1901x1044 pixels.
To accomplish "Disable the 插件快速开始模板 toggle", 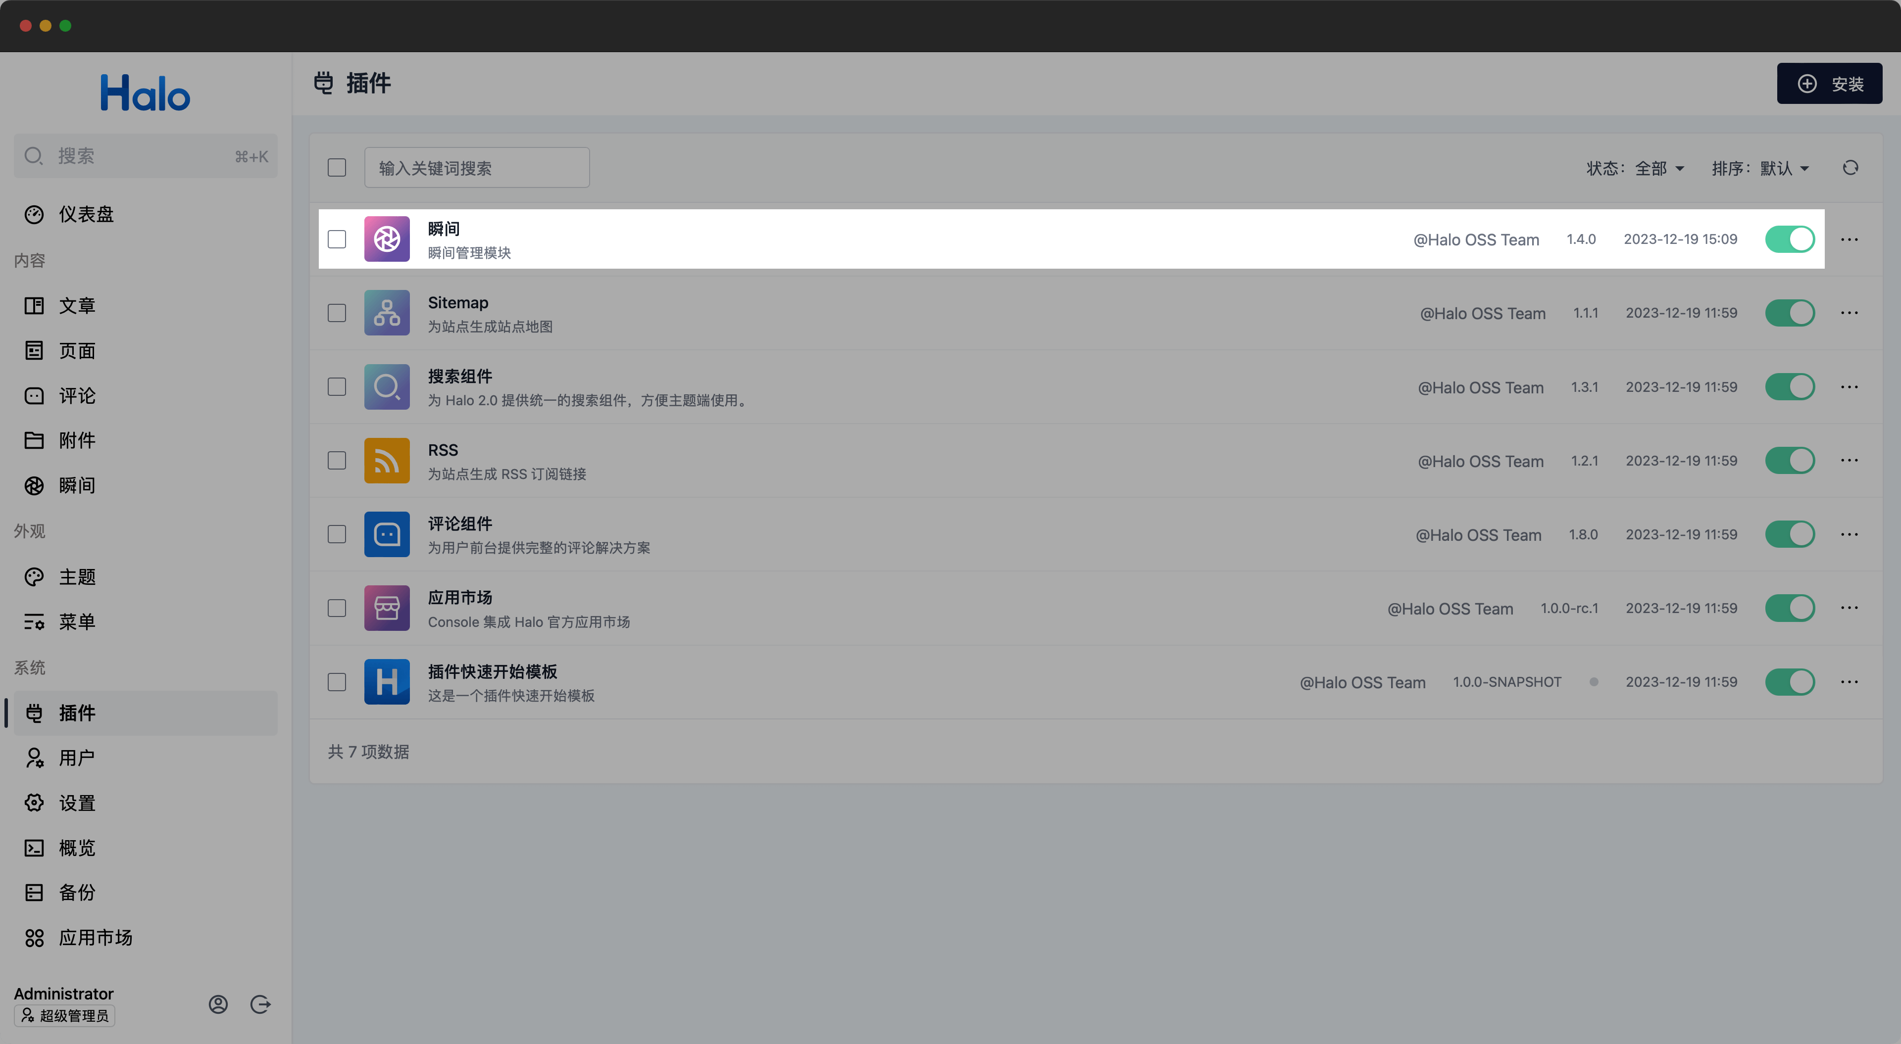I will [1790, 682].
